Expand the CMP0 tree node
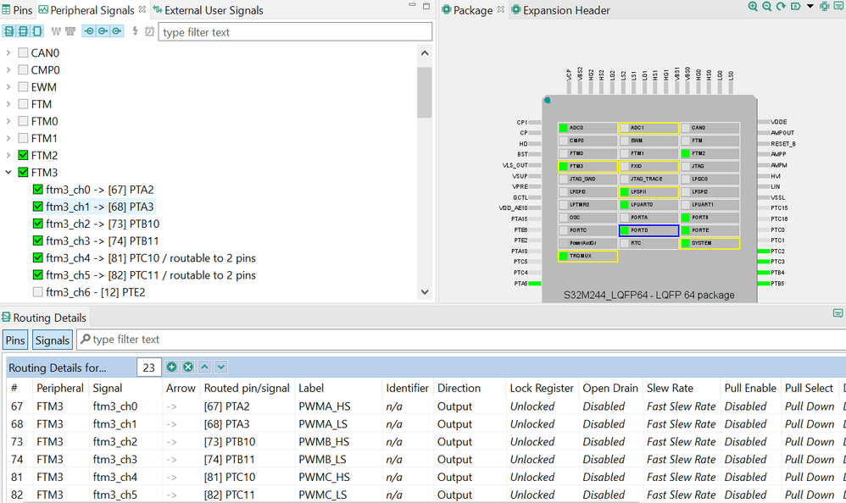This screenshot has width=846, height=503. 8,70
